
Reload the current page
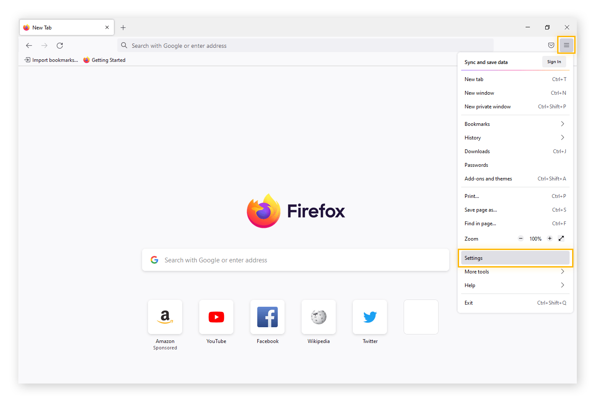click(60, 46)
